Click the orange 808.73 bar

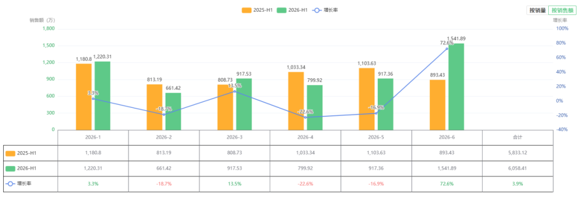(225, 107)
